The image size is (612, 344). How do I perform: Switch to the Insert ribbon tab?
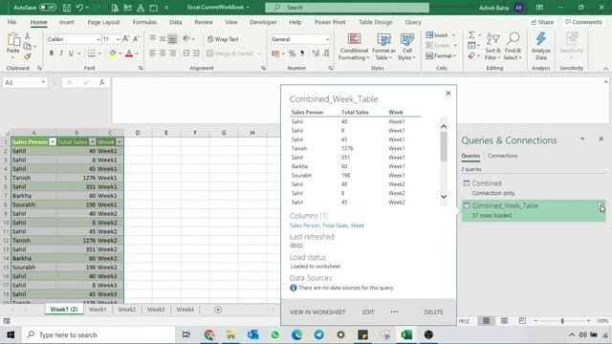pos(67,22)
